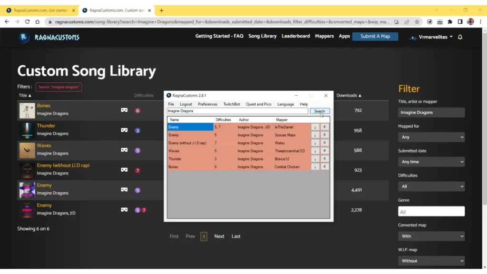
Task: Click Logout in app menu bar
Action: pos(186,104)
